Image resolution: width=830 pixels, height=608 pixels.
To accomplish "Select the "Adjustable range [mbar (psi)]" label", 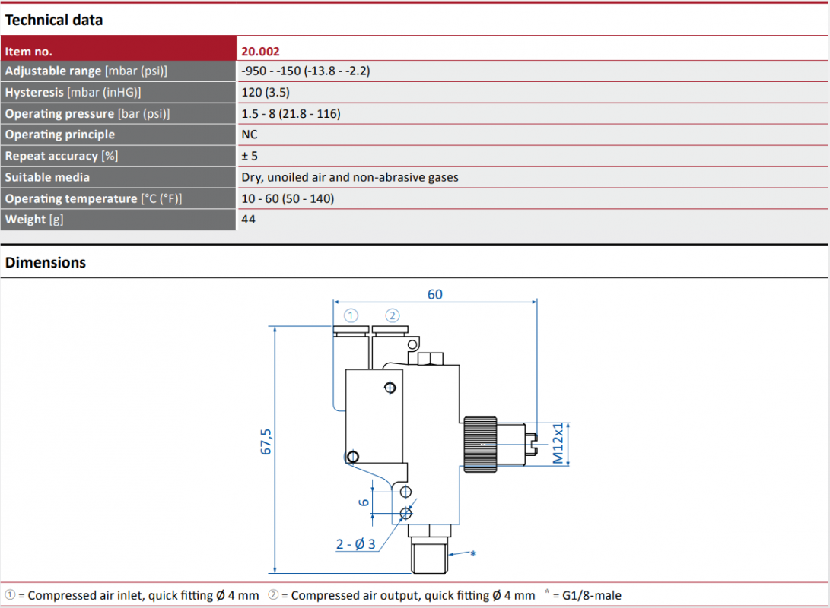I will click(x=86, y=71).
